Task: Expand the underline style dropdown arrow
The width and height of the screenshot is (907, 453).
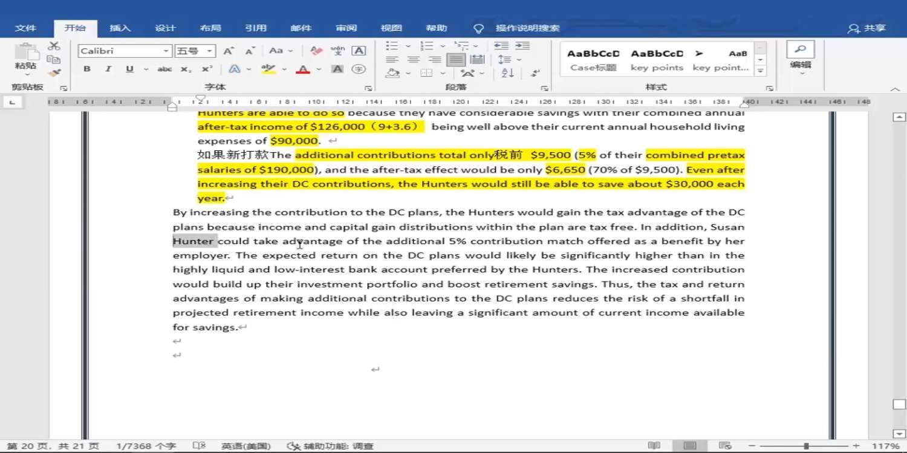Action: click(145, 69)
